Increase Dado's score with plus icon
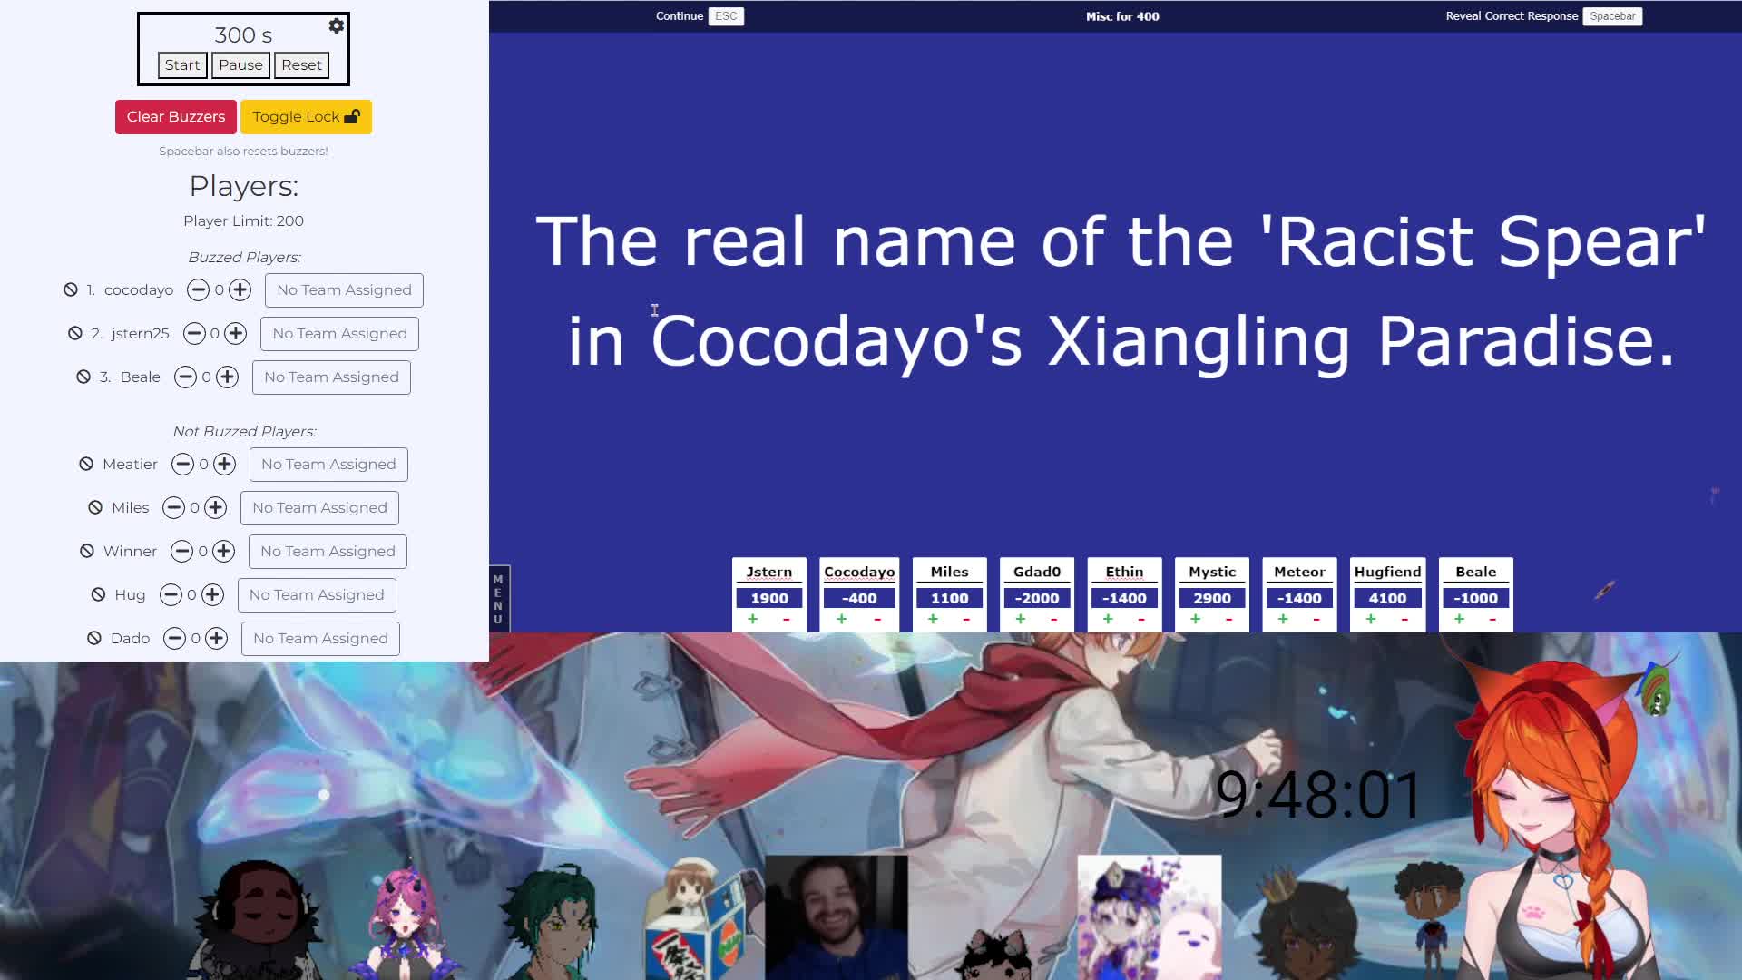This screenshot has height=980, width=1742. (216, 638)
